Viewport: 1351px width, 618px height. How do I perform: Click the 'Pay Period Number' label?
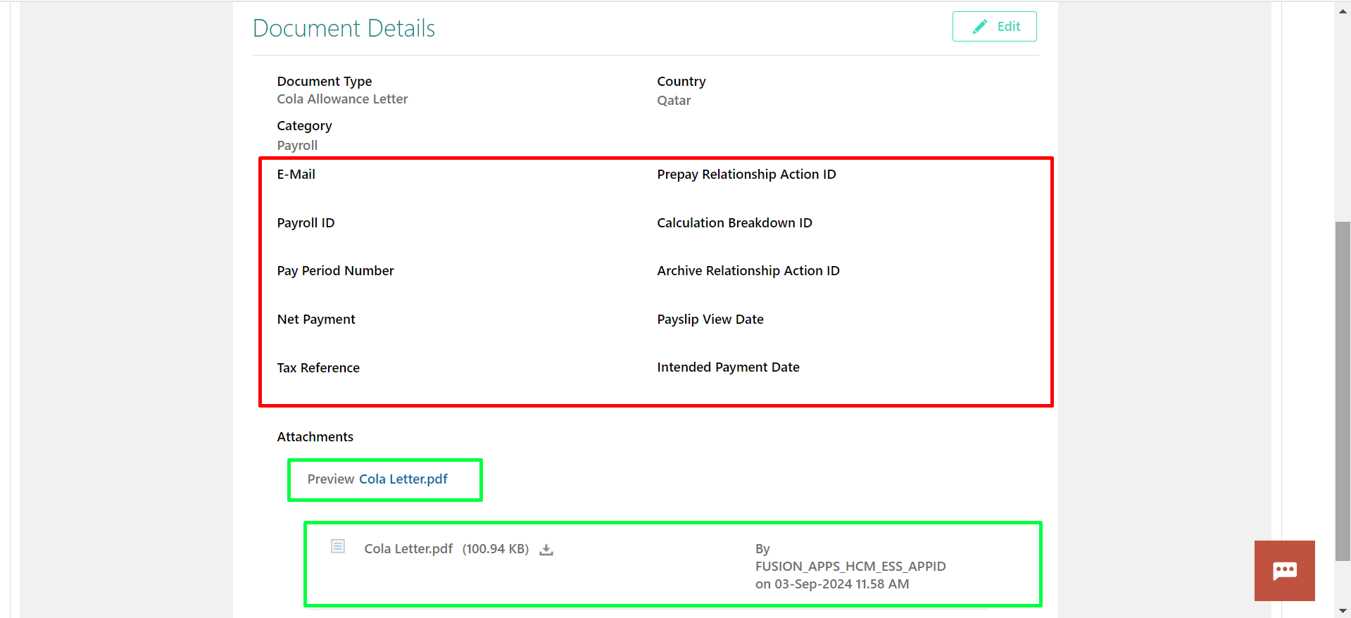[335, 271]
